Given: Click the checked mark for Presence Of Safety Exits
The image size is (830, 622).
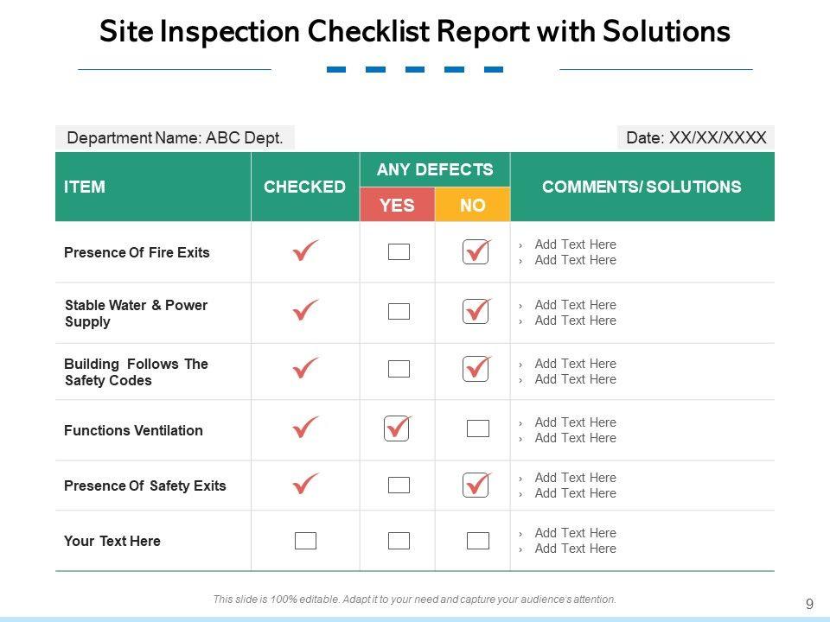Looking at the screenshot, I should (x=305, y=485).
